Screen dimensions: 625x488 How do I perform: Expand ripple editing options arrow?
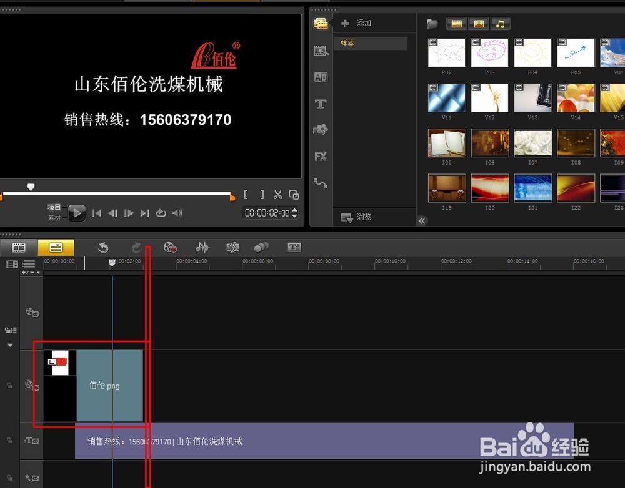point(11,345)
